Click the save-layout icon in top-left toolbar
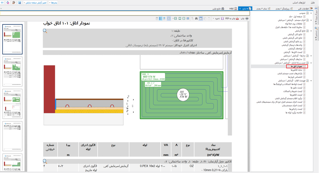This screenshot has height=173, width=319. pyautogui.click(x=19, y=2)
